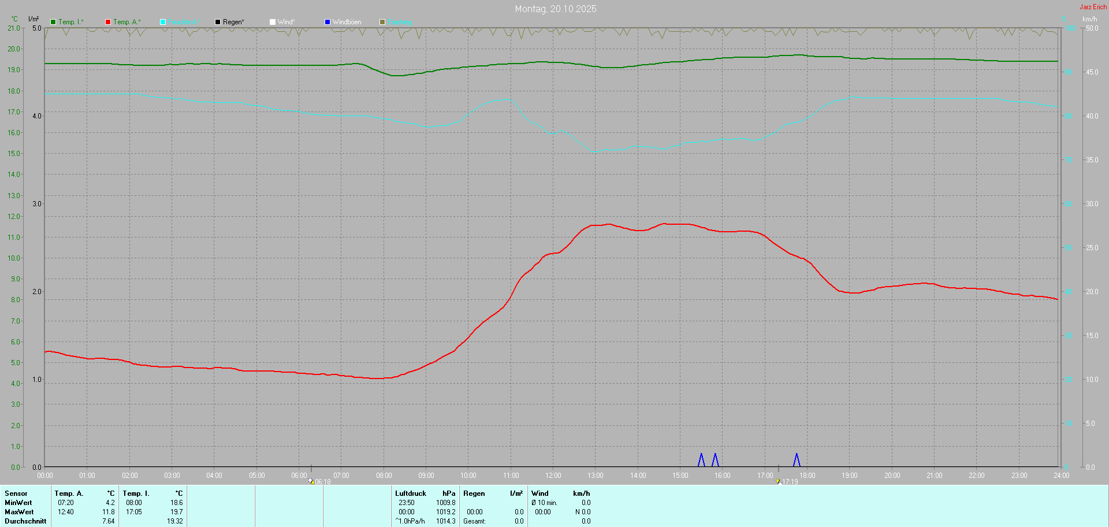Select the Durchschnitt row label
This screenshot has height=527, width=1109.
pyautogui.click(x=25, y=521)
